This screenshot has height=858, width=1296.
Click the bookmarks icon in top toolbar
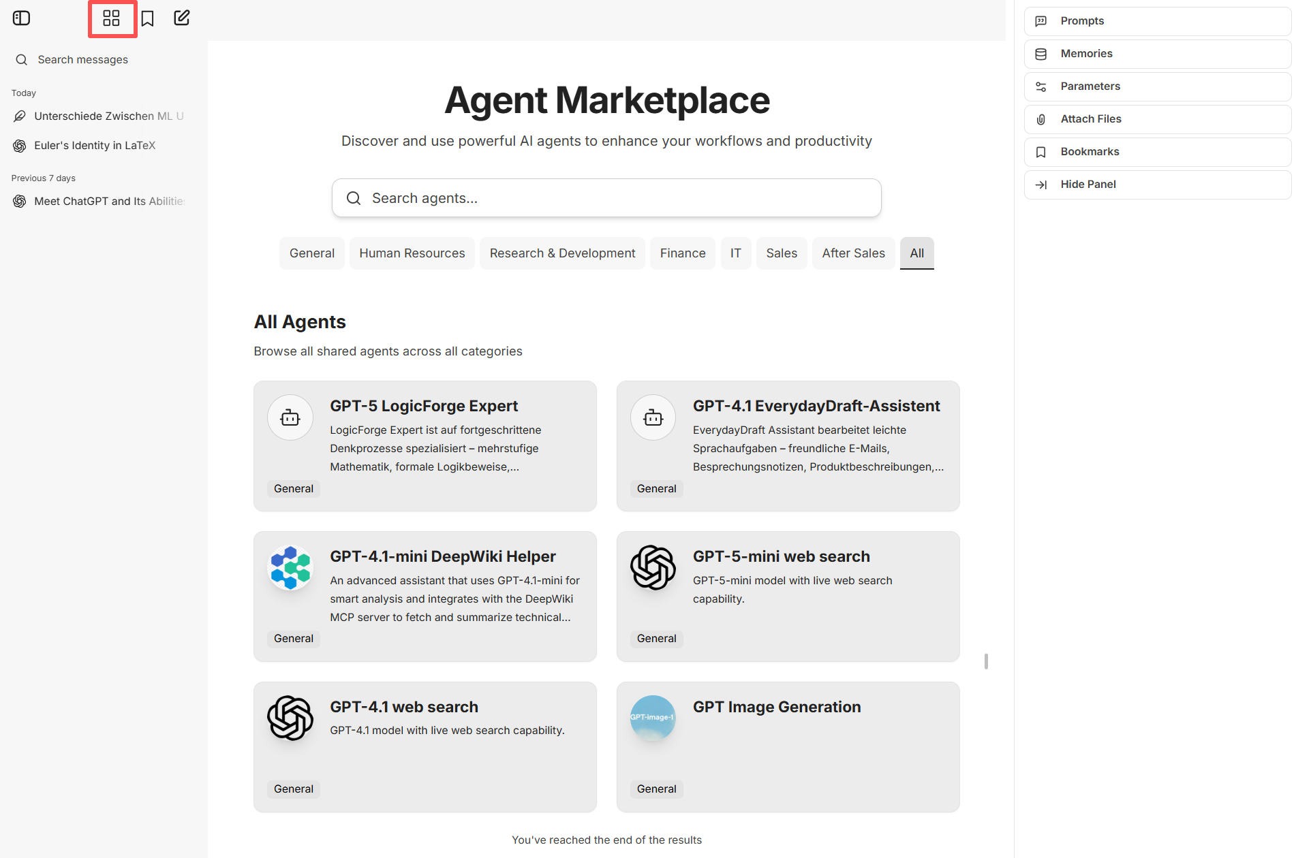coord(148,18)
